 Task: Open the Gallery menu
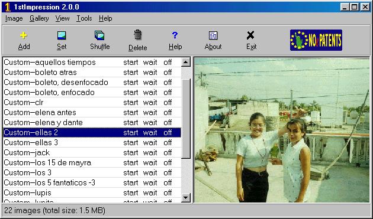point(39,18)
